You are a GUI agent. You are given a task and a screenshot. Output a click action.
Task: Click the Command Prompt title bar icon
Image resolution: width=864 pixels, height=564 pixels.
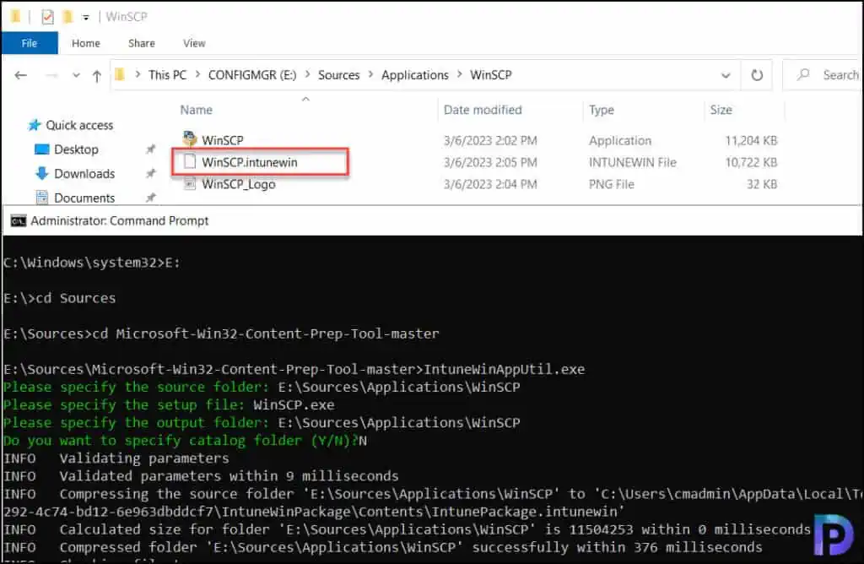(x=19, y=221)
